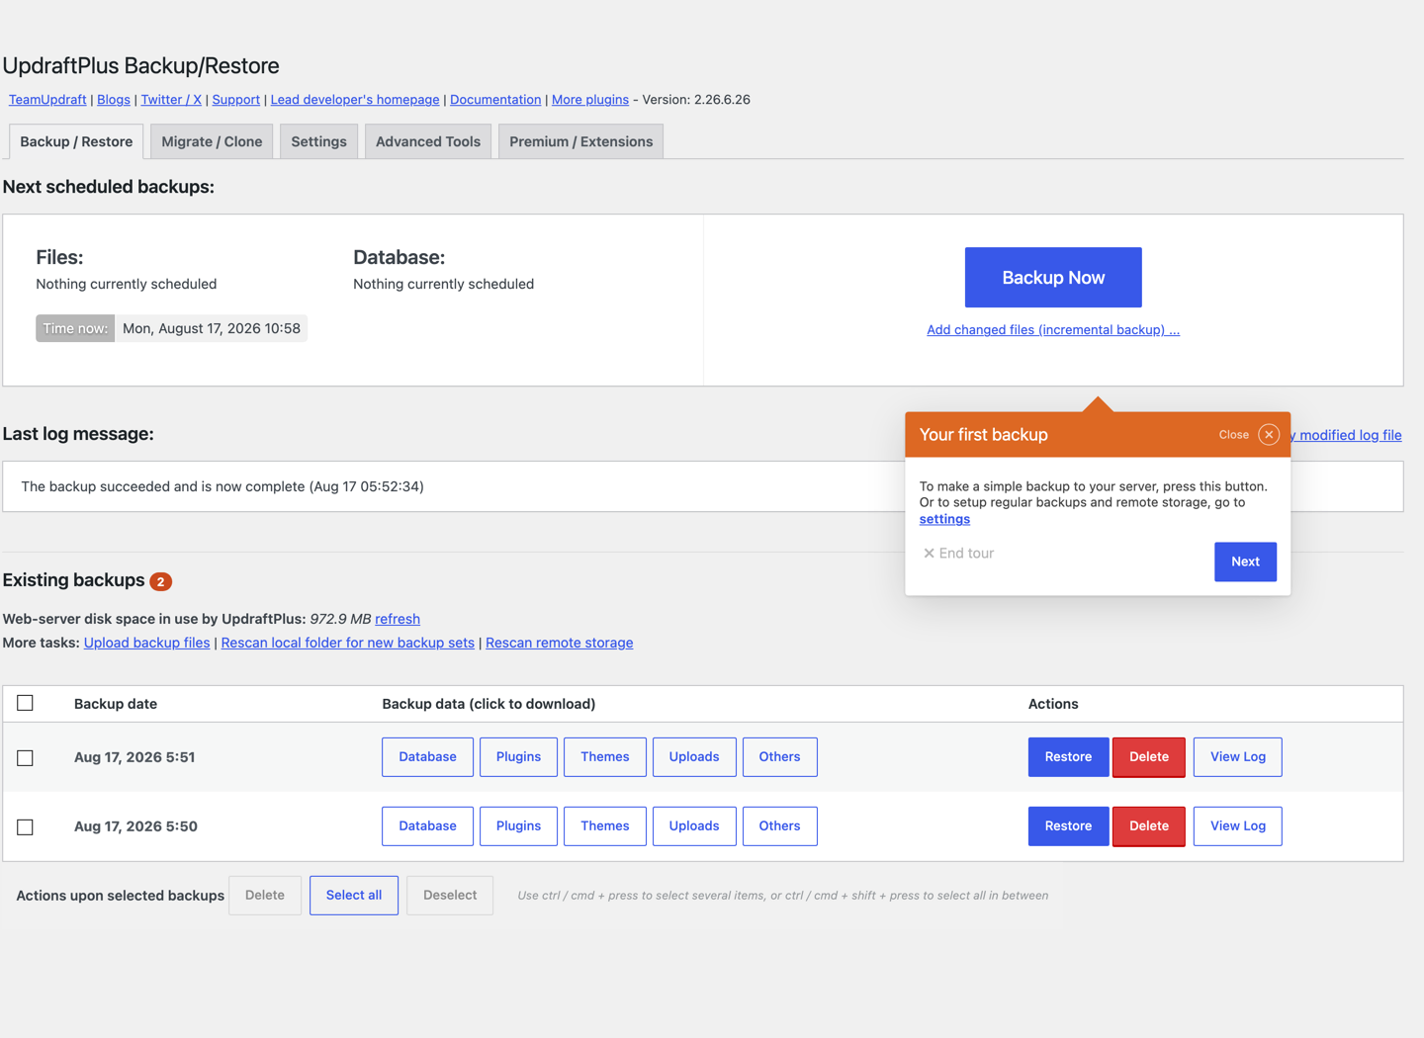The width and height of the screenshot is (1424, 1038).
Task: Click the Backup Now button
Action: point(1053,278)
